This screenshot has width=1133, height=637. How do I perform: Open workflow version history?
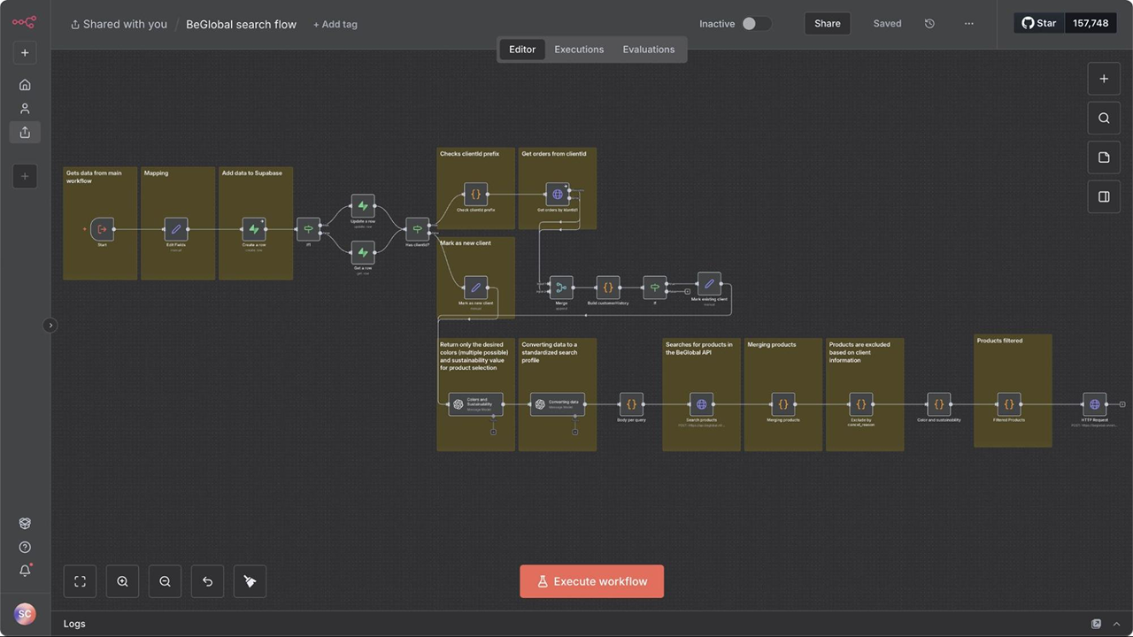[929, 24]
